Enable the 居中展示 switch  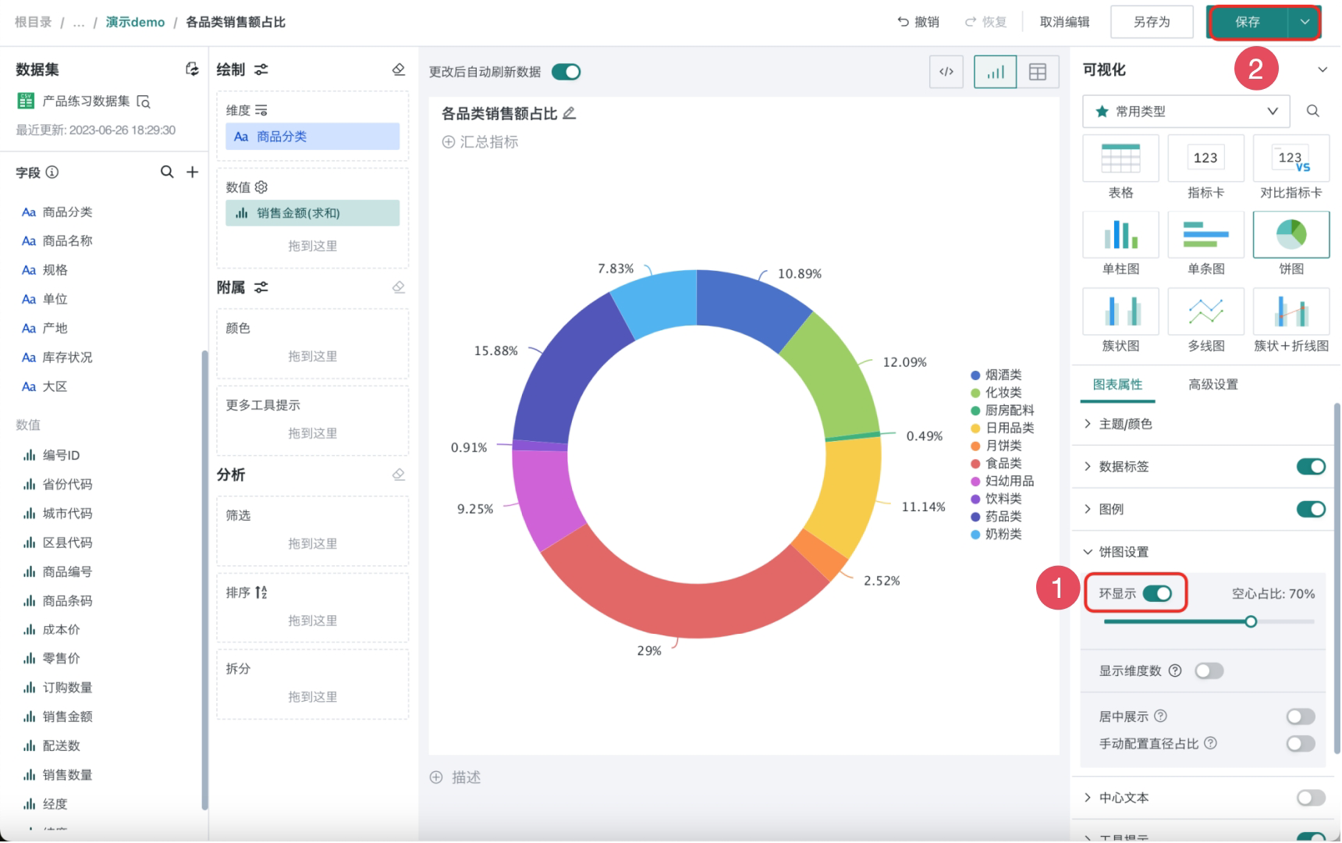point(1301,716)
